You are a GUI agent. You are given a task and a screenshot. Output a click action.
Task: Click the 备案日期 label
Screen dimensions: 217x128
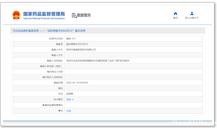(58, 83)
